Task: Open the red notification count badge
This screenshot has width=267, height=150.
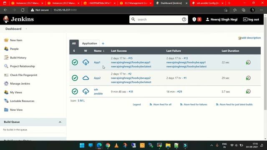Action: click(199, 20)
